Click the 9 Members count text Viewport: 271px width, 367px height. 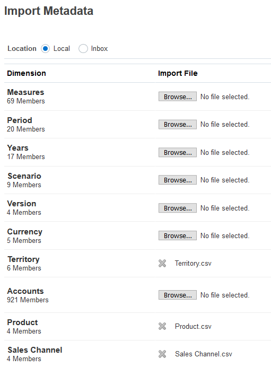pyautogui.click(x=24, y=185)
